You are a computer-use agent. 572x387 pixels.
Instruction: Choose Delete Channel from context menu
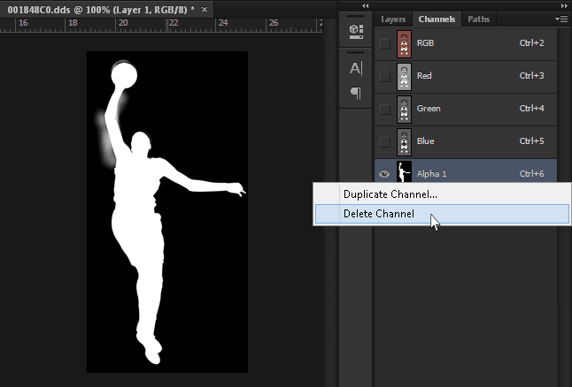tap(379, 214)
